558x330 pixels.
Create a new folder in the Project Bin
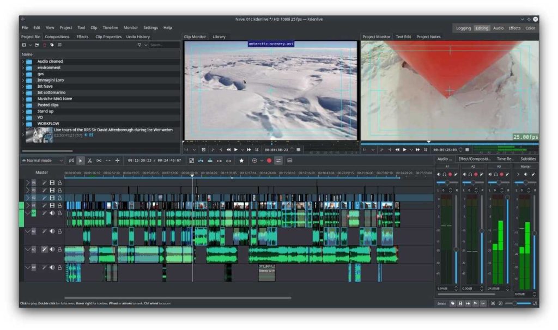37,46
